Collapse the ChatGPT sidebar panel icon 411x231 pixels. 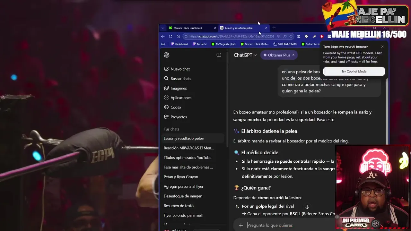click(x=219, y=55)
